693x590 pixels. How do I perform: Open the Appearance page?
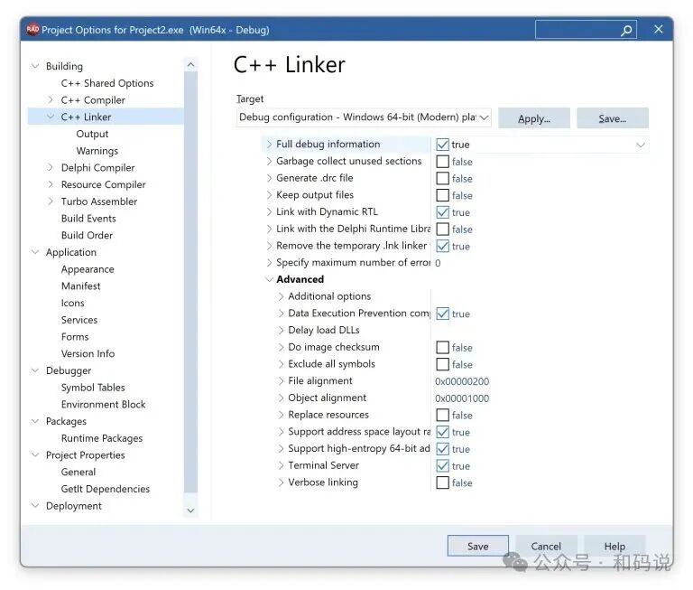tap(88, 269)
